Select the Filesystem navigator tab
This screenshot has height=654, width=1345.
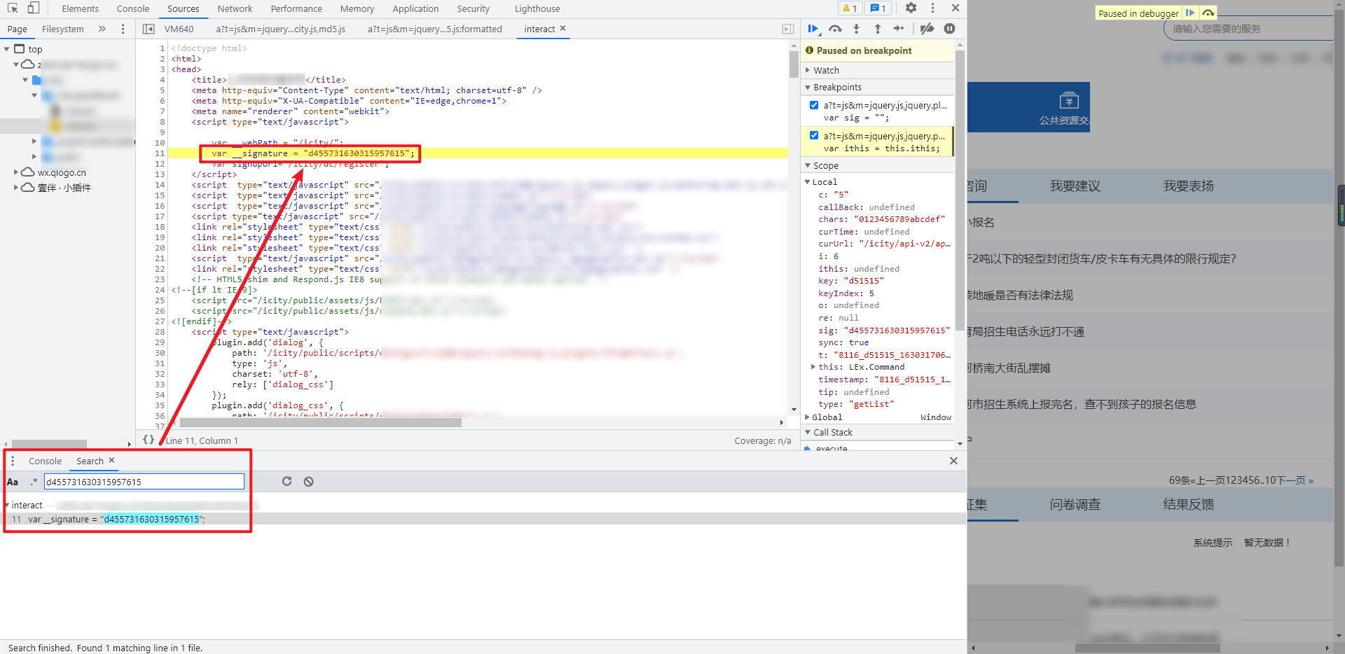point(62,29)
